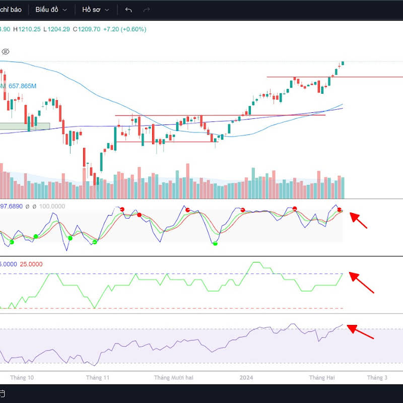403x403 pixels.
Task: Open the chỉ báo indicators button
Action: point(10,10)
